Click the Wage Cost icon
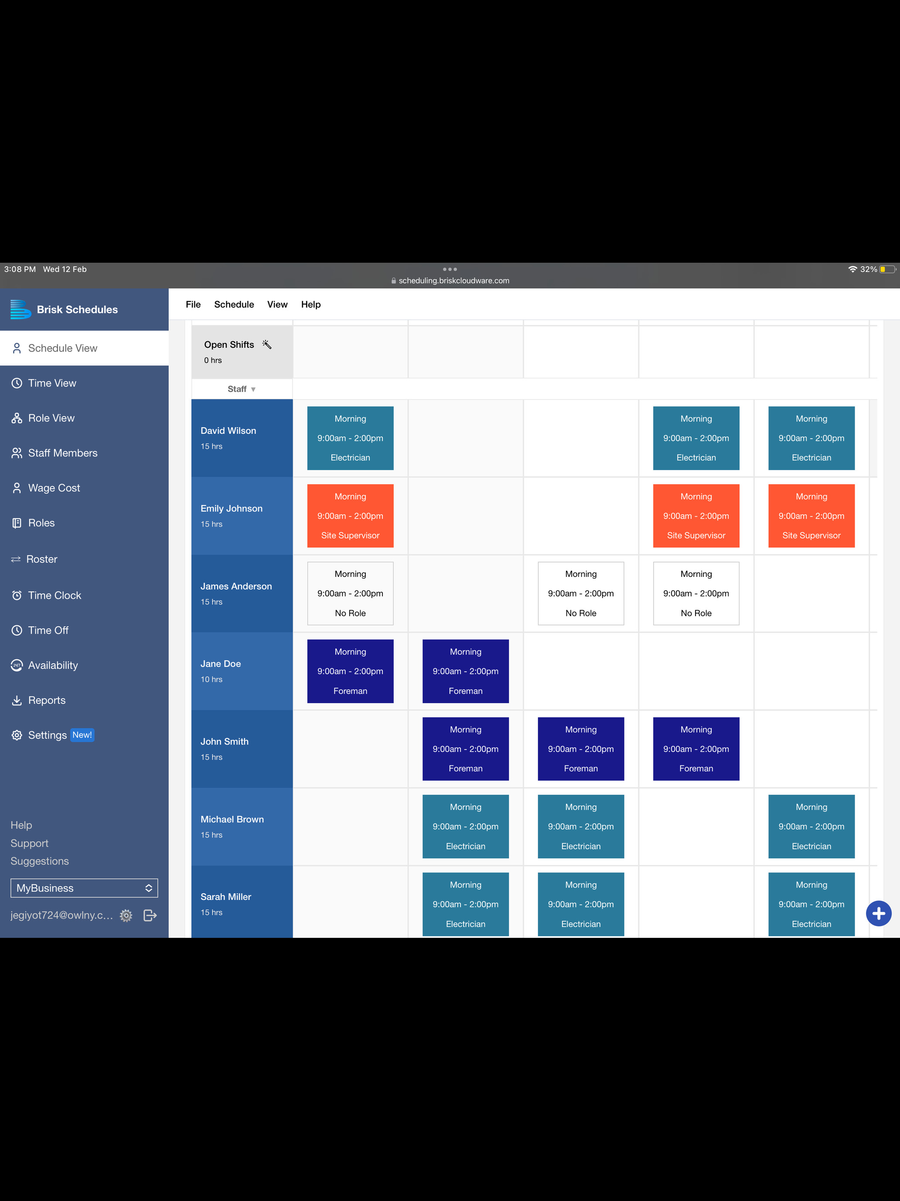This screenshot has height=1201, width=900. pyautogui.click(x=17, y=488)
